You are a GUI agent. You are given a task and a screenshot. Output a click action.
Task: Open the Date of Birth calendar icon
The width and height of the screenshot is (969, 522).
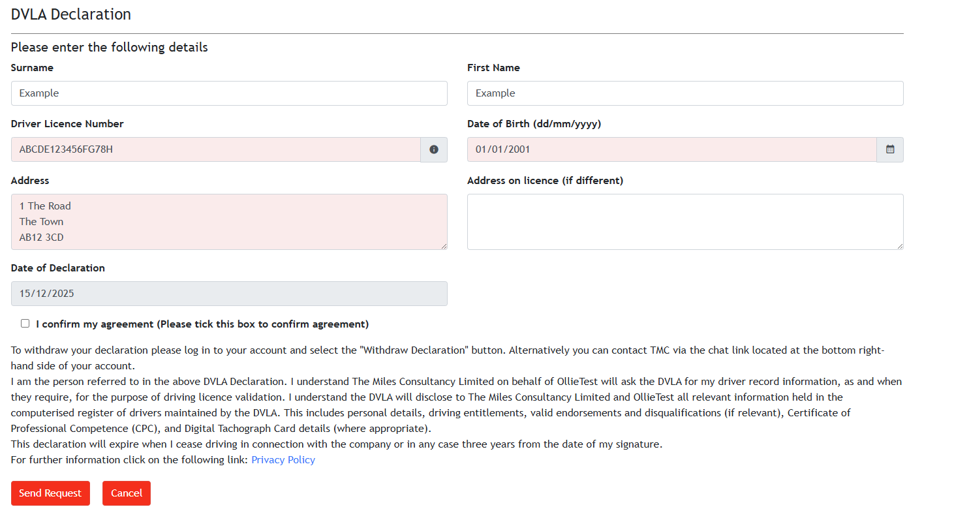890,149
